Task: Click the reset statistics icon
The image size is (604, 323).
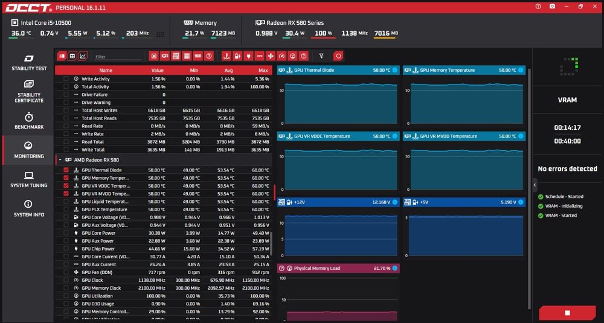Action: click(x=338, y=56)
